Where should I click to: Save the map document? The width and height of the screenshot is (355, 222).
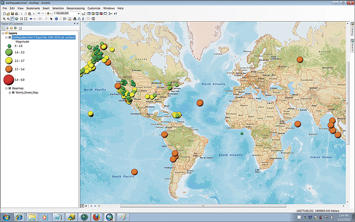tap(12, 13)
